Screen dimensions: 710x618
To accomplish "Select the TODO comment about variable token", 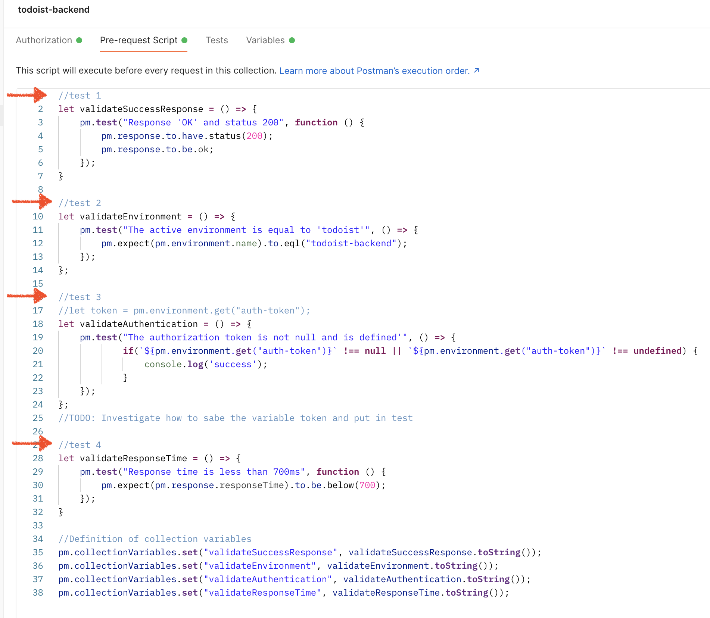I will point(235,418).
